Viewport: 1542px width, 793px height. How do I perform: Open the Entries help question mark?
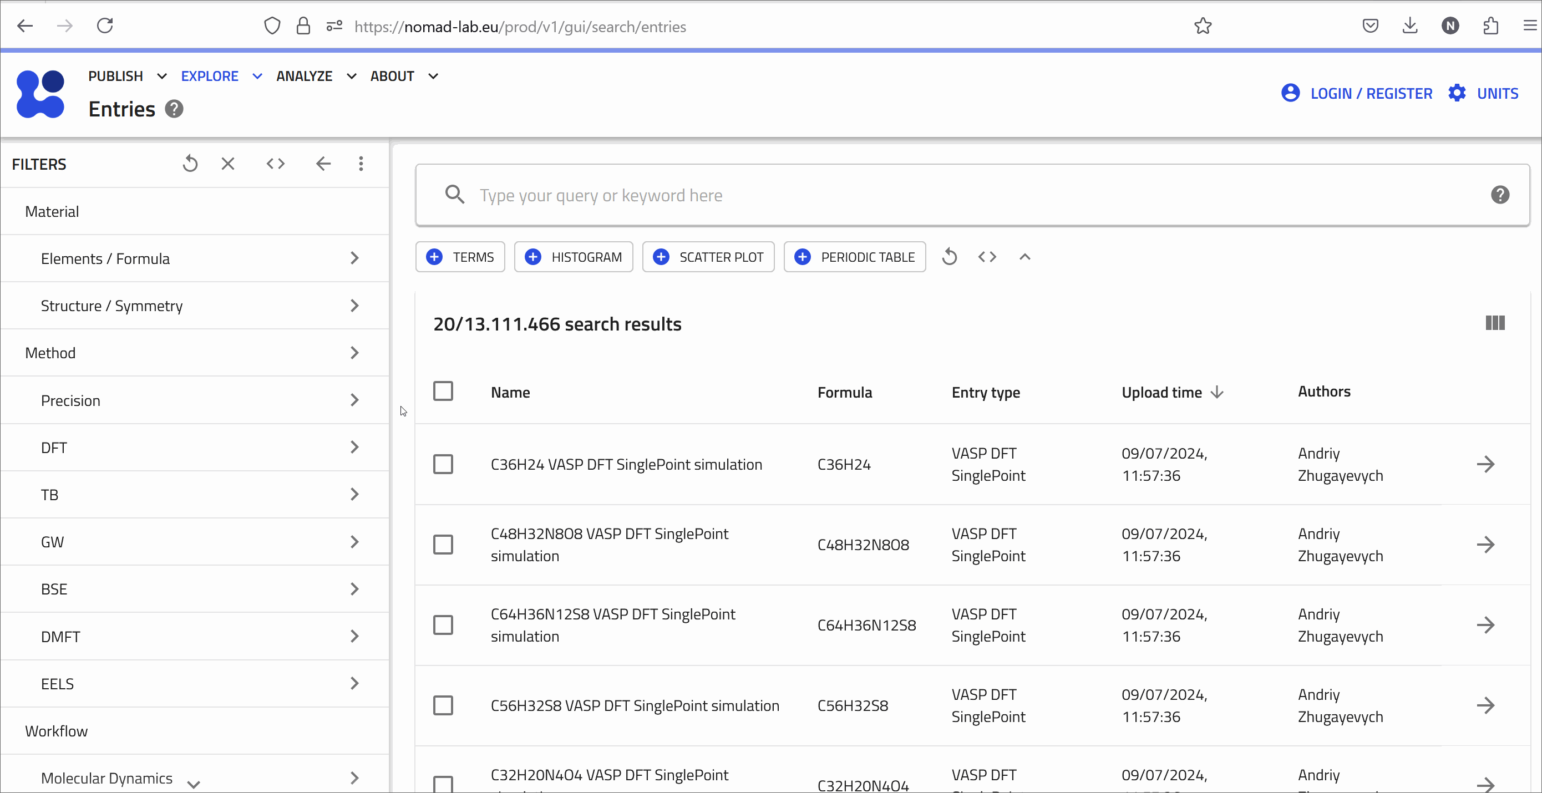[x=174, y=109]
